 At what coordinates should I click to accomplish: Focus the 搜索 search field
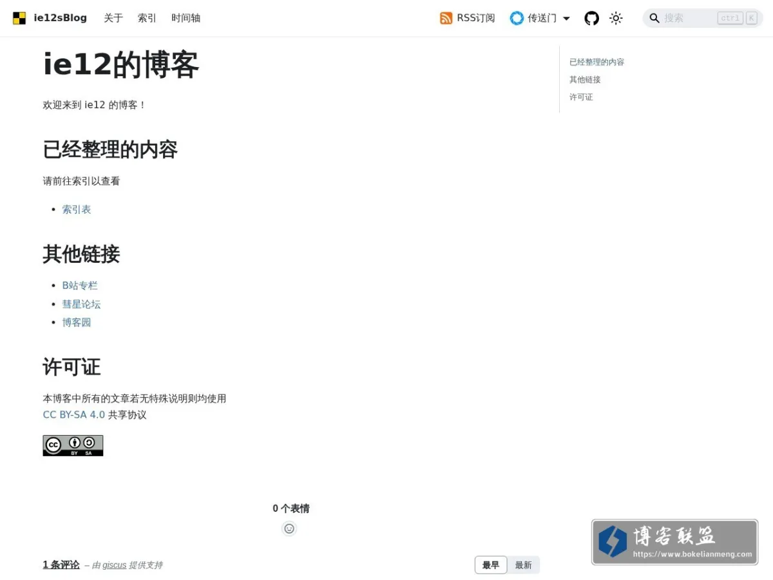(703, 18)
